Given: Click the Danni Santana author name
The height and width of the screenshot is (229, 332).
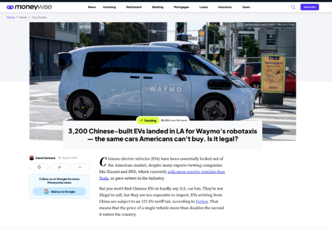Looking at the screenshot, I should [45, 158].
